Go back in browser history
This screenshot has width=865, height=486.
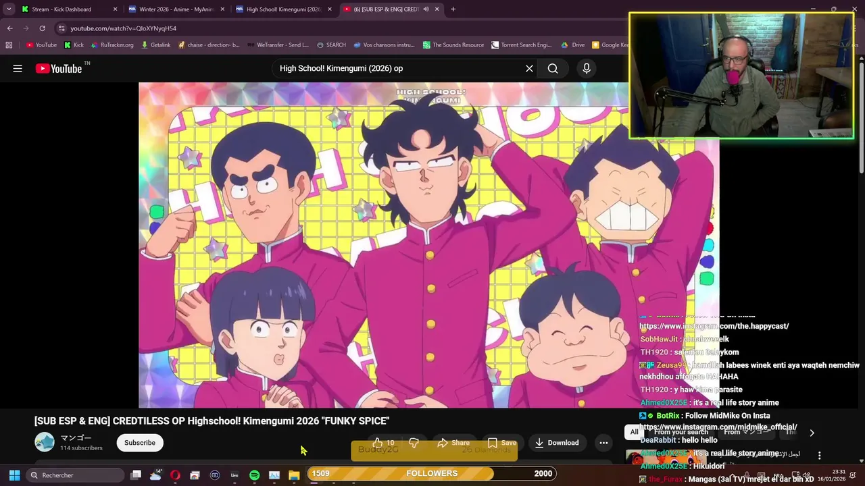click(9, 28)
